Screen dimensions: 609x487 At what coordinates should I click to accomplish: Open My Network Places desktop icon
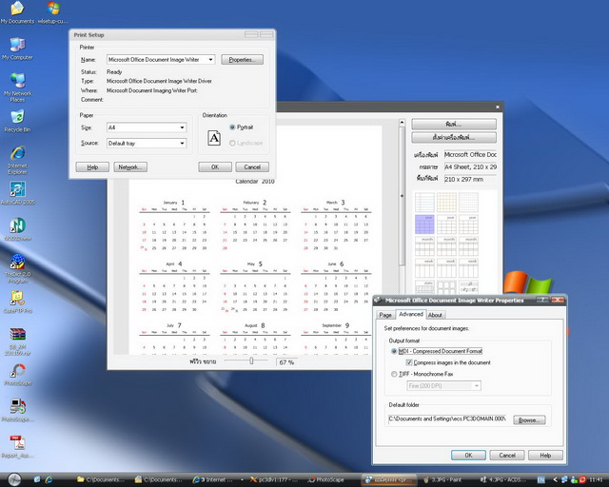17,87
